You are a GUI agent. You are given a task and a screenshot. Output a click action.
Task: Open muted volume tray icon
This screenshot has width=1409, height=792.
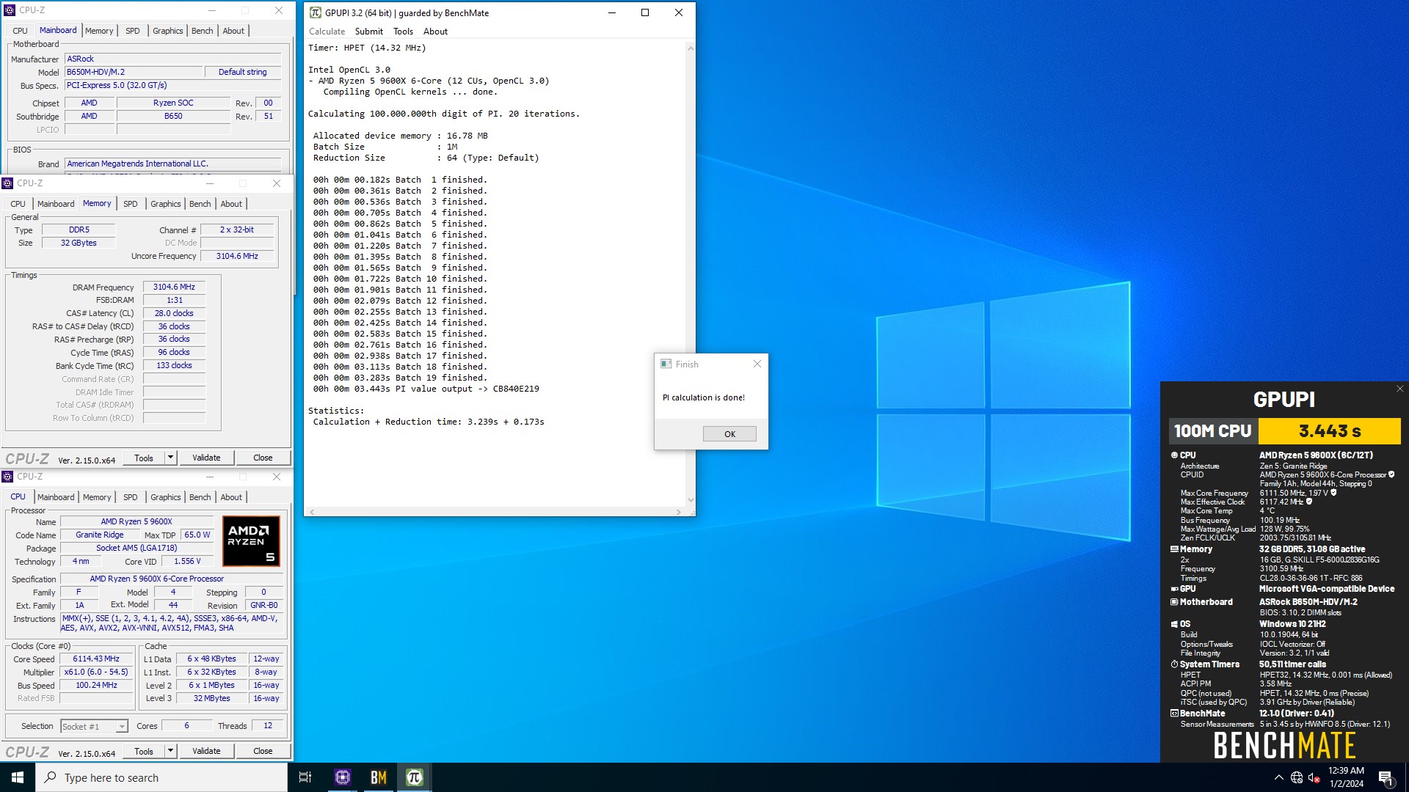point(1314,777)
